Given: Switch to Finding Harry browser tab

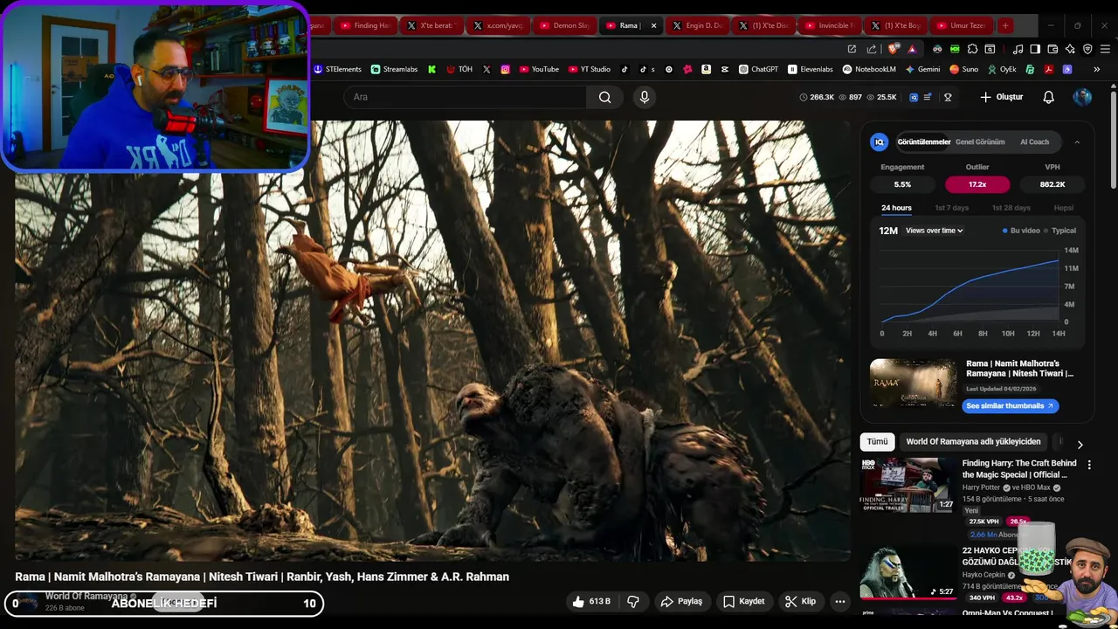Looking at the screenshot, I should pos(364,25).
